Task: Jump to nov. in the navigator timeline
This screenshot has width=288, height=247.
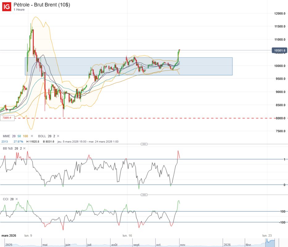Action: pos(183,245)
